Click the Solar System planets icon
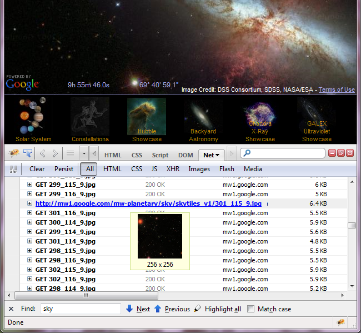 (x=33, y=116)
